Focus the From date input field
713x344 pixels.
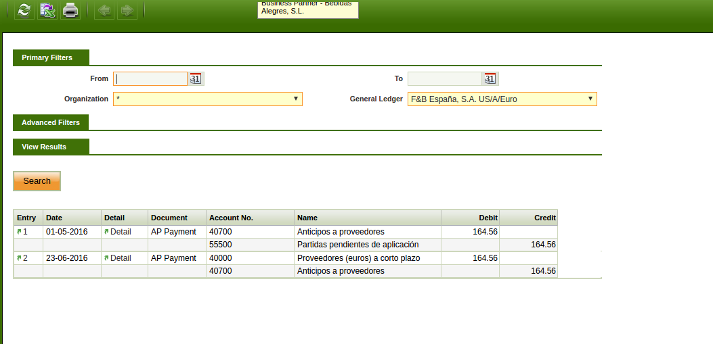point(150,78)
